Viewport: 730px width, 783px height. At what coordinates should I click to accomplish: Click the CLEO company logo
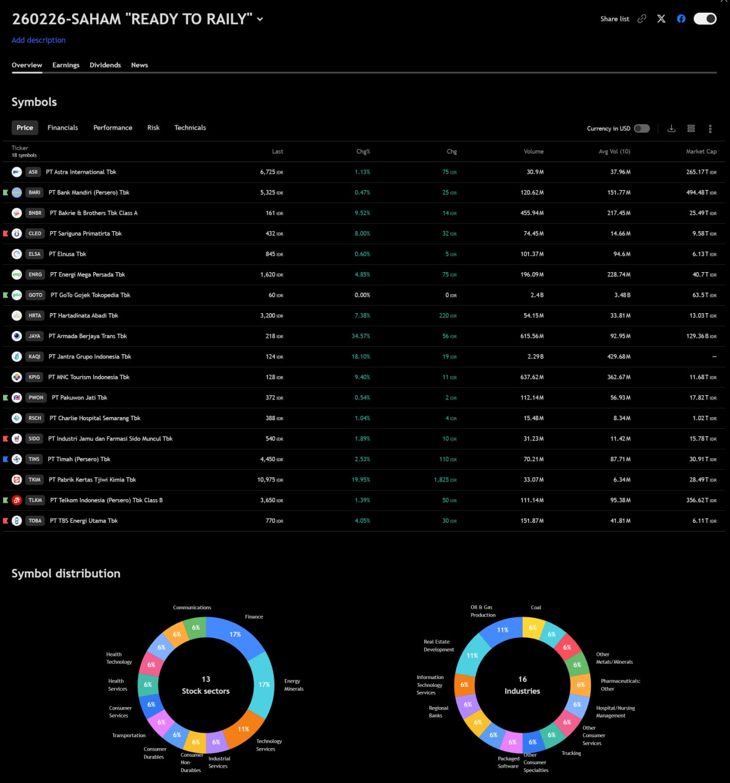click(x=17, y=234)
